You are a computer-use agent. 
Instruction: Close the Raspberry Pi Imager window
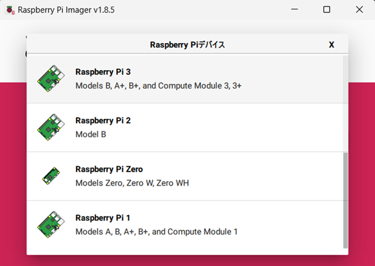pos(359,9)
